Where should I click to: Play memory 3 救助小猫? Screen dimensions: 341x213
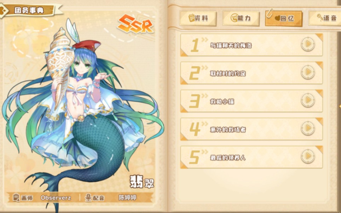tap(308, 100)
